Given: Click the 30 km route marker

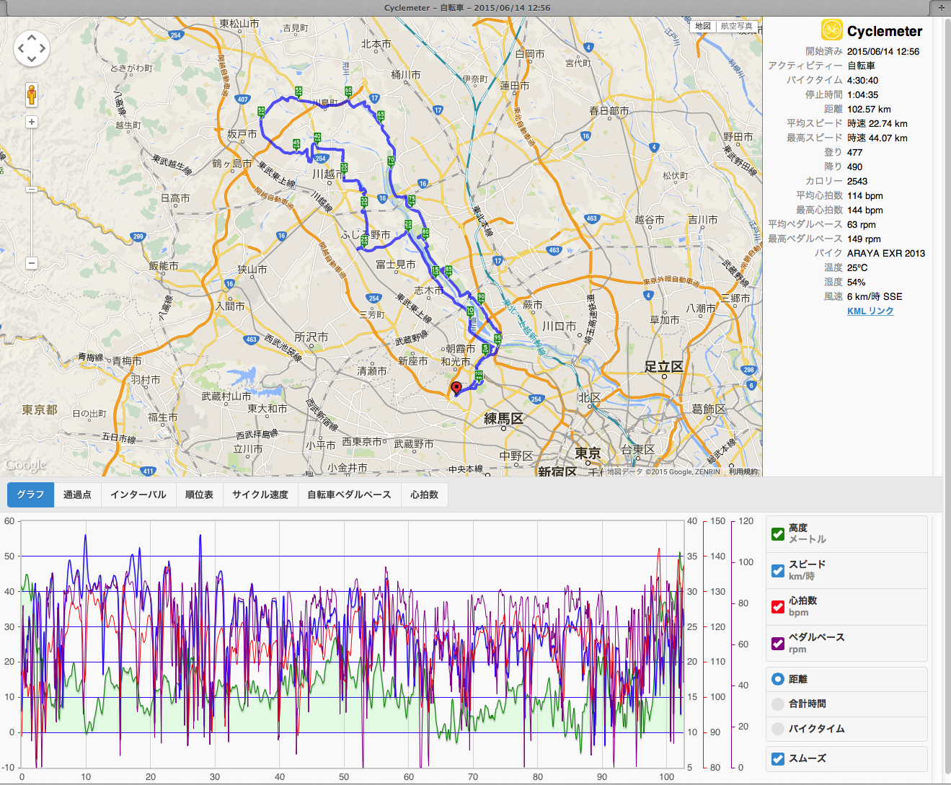Looking at the screenshot, I should click(364, 201).
